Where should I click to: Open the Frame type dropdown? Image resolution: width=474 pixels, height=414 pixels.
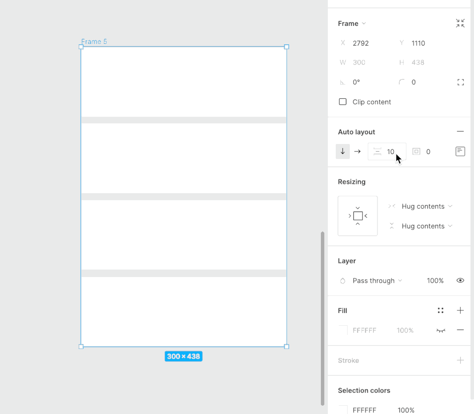click(352, 24)
